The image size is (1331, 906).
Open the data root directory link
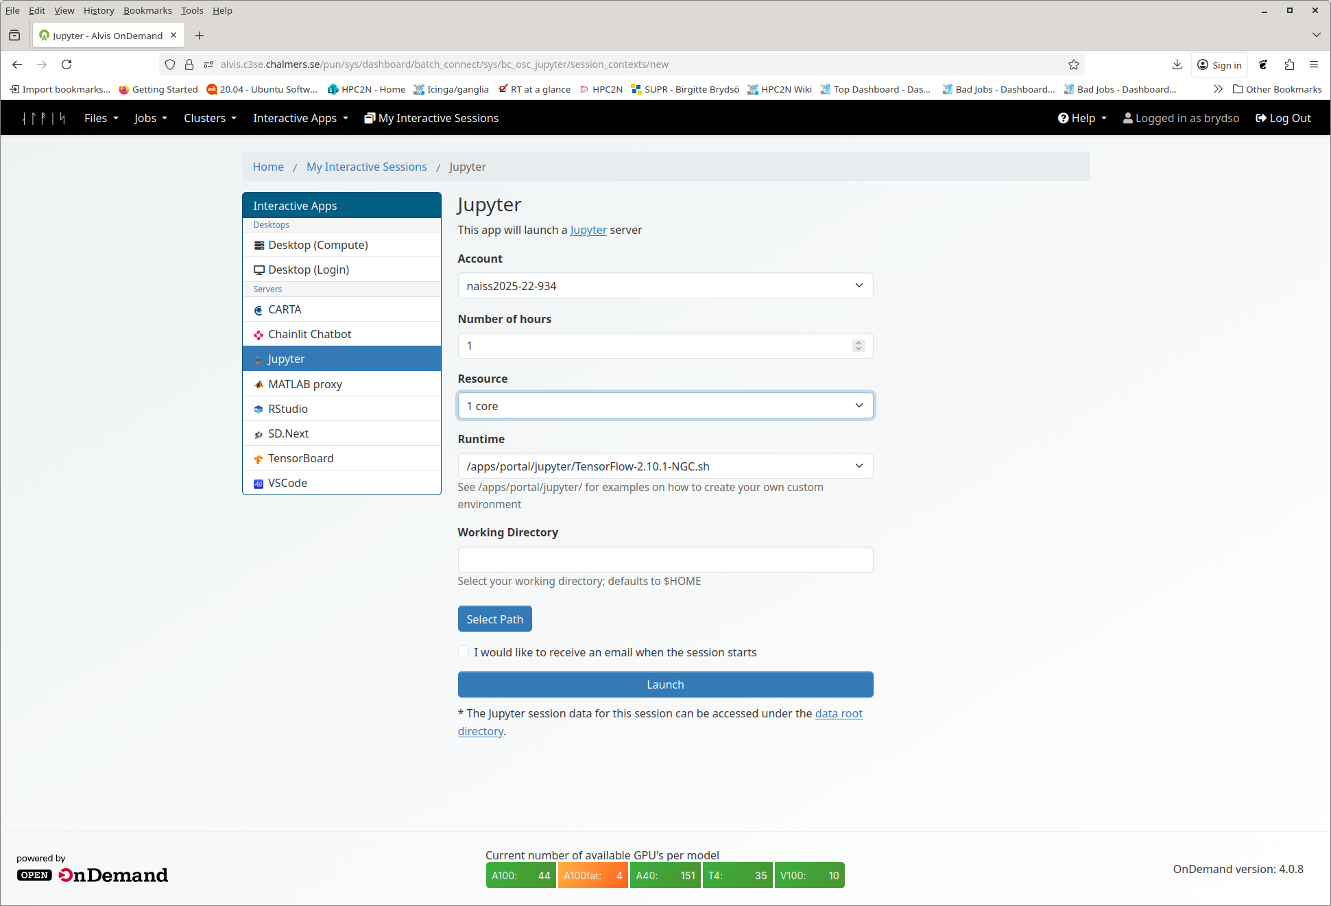[x=838, y=713]
